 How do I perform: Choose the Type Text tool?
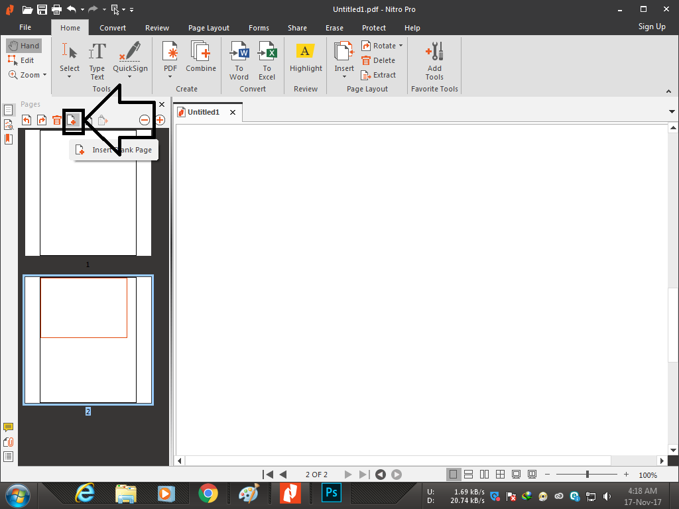click(x=97, y=60)
